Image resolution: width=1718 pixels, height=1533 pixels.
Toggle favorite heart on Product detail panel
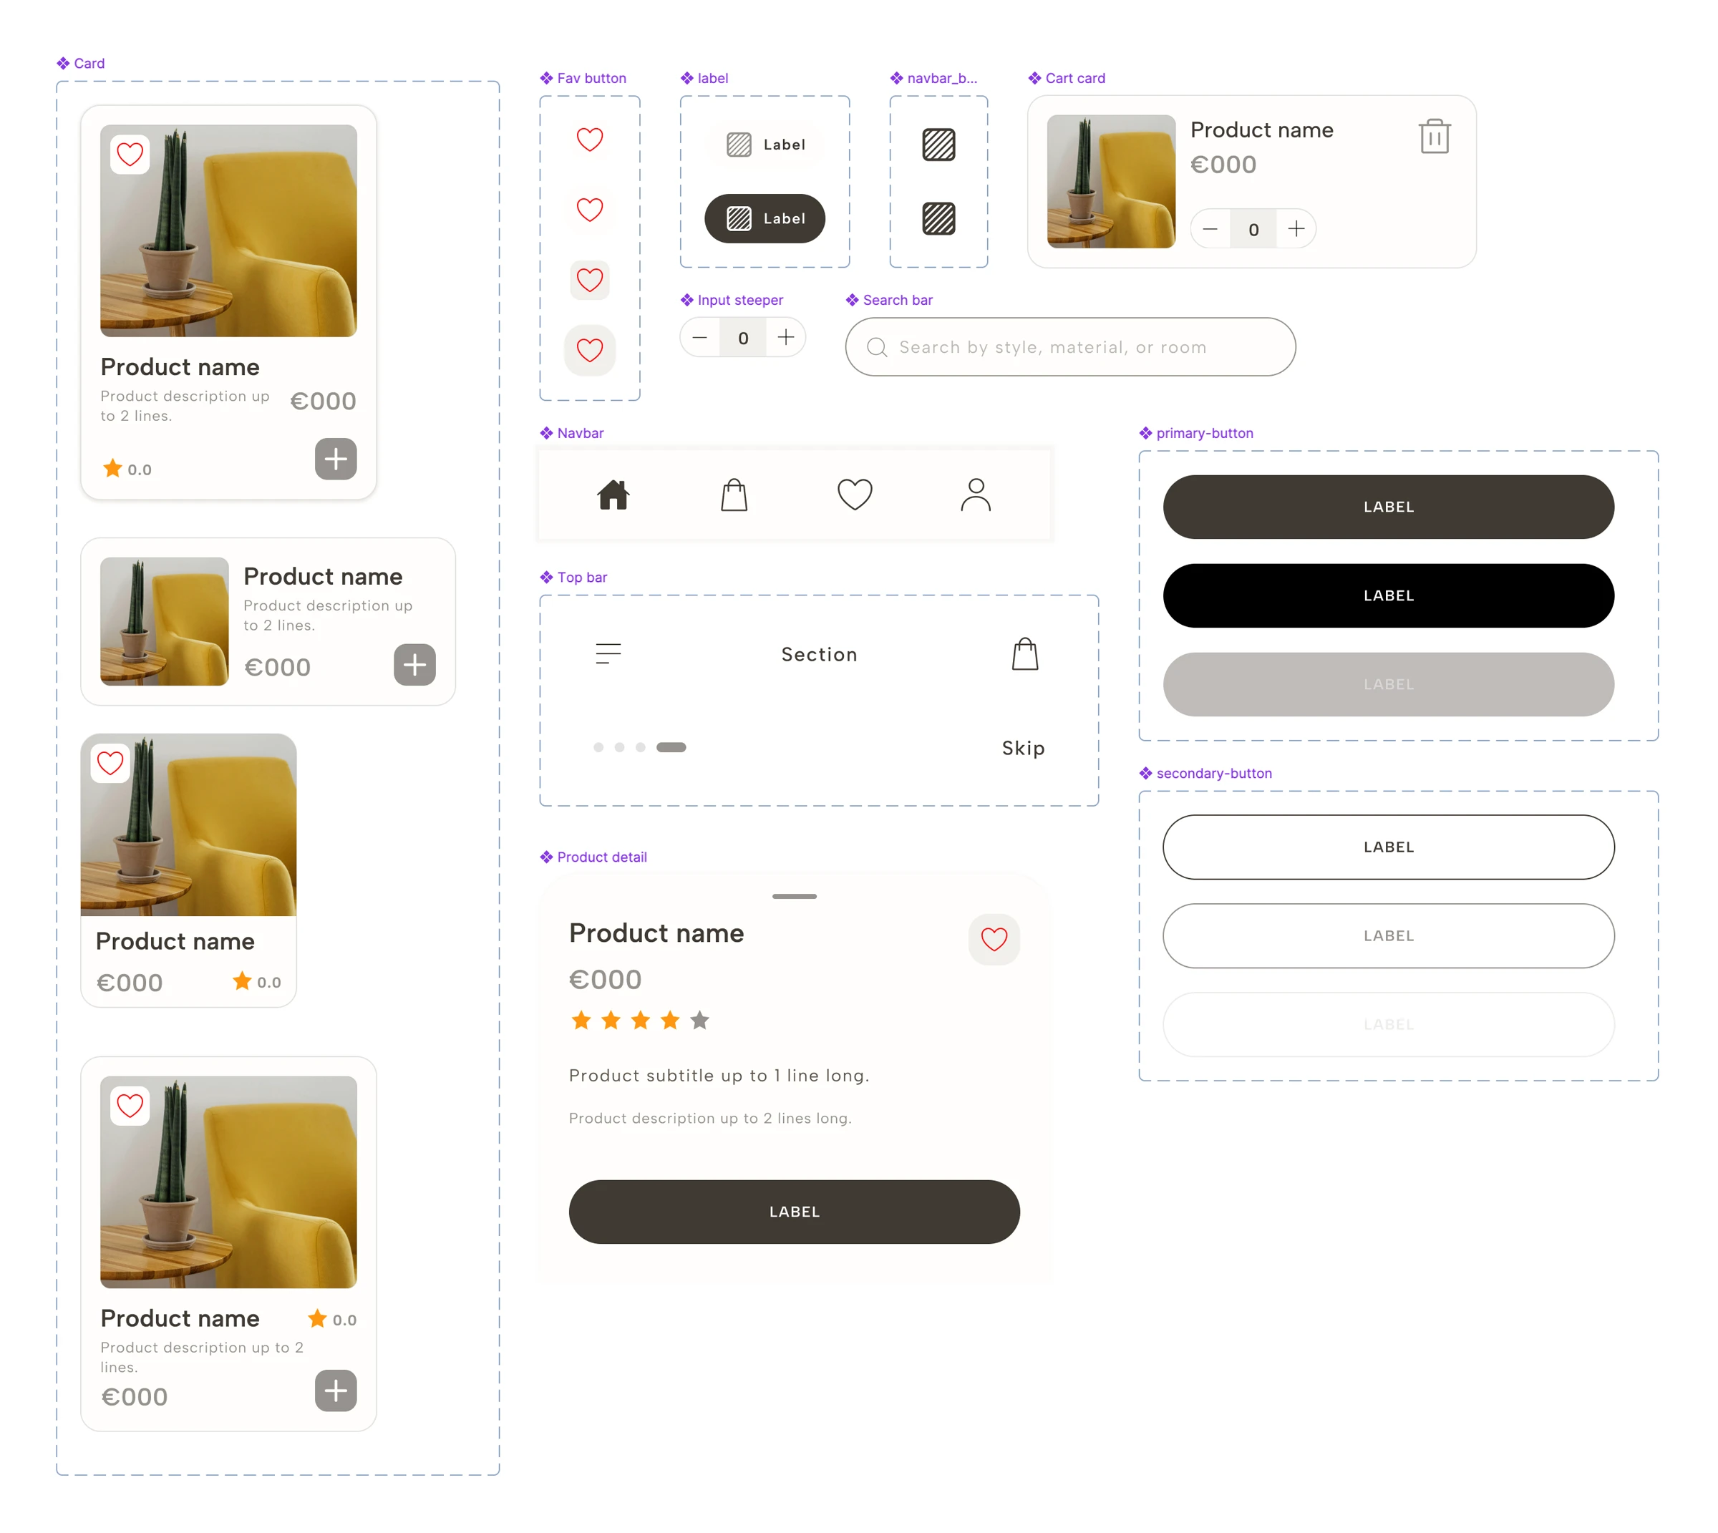click(x=994, y=938)
